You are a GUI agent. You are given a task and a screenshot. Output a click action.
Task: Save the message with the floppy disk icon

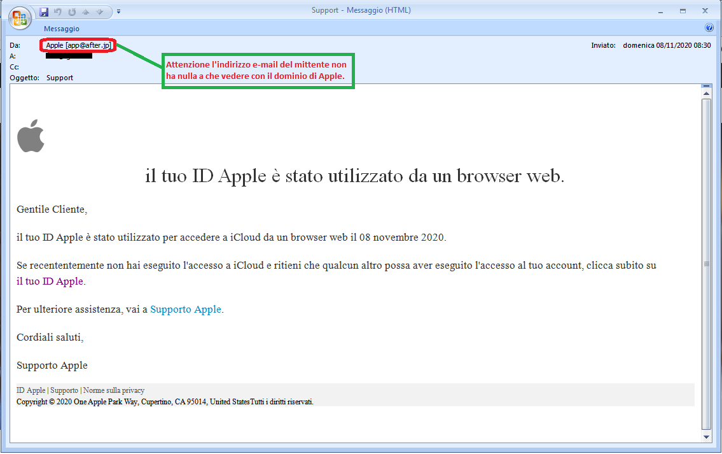pos(44,12)
